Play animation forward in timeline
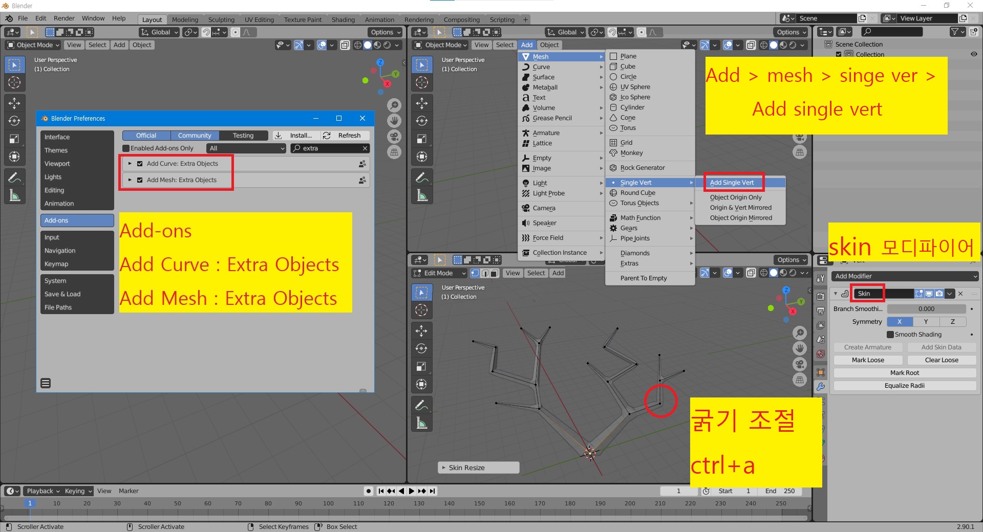Screen dimensions: 983x532 pyautogui.click(x=412, y=491)
